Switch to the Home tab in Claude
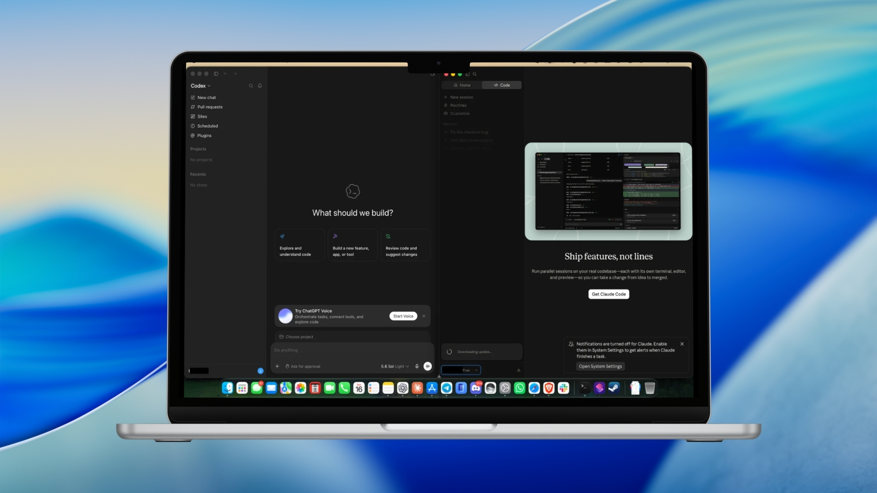877x493 pixels. tap(462, 85)
